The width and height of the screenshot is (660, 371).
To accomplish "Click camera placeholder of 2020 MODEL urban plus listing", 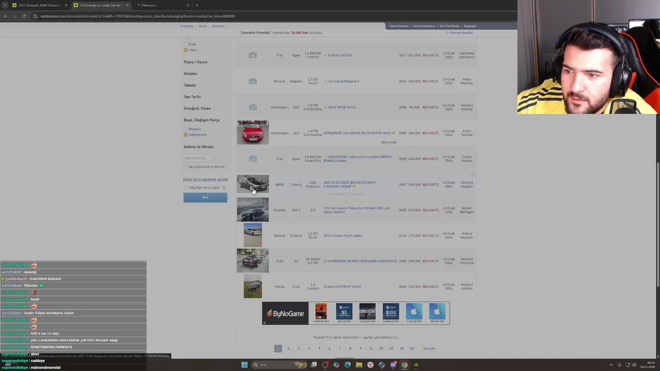I will pos(253,159).
